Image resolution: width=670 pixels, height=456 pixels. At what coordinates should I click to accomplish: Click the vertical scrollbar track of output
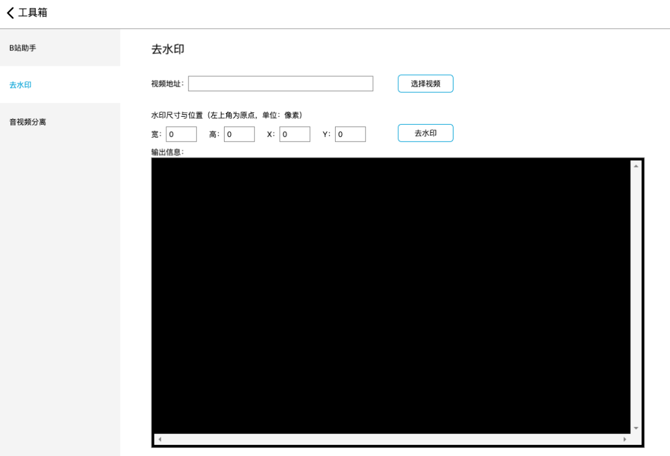(x=636, y=297)
